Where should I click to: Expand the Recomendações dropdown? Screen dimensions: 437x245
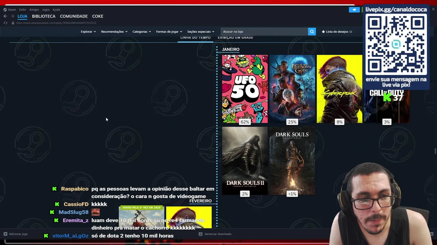tap(114, 32)
